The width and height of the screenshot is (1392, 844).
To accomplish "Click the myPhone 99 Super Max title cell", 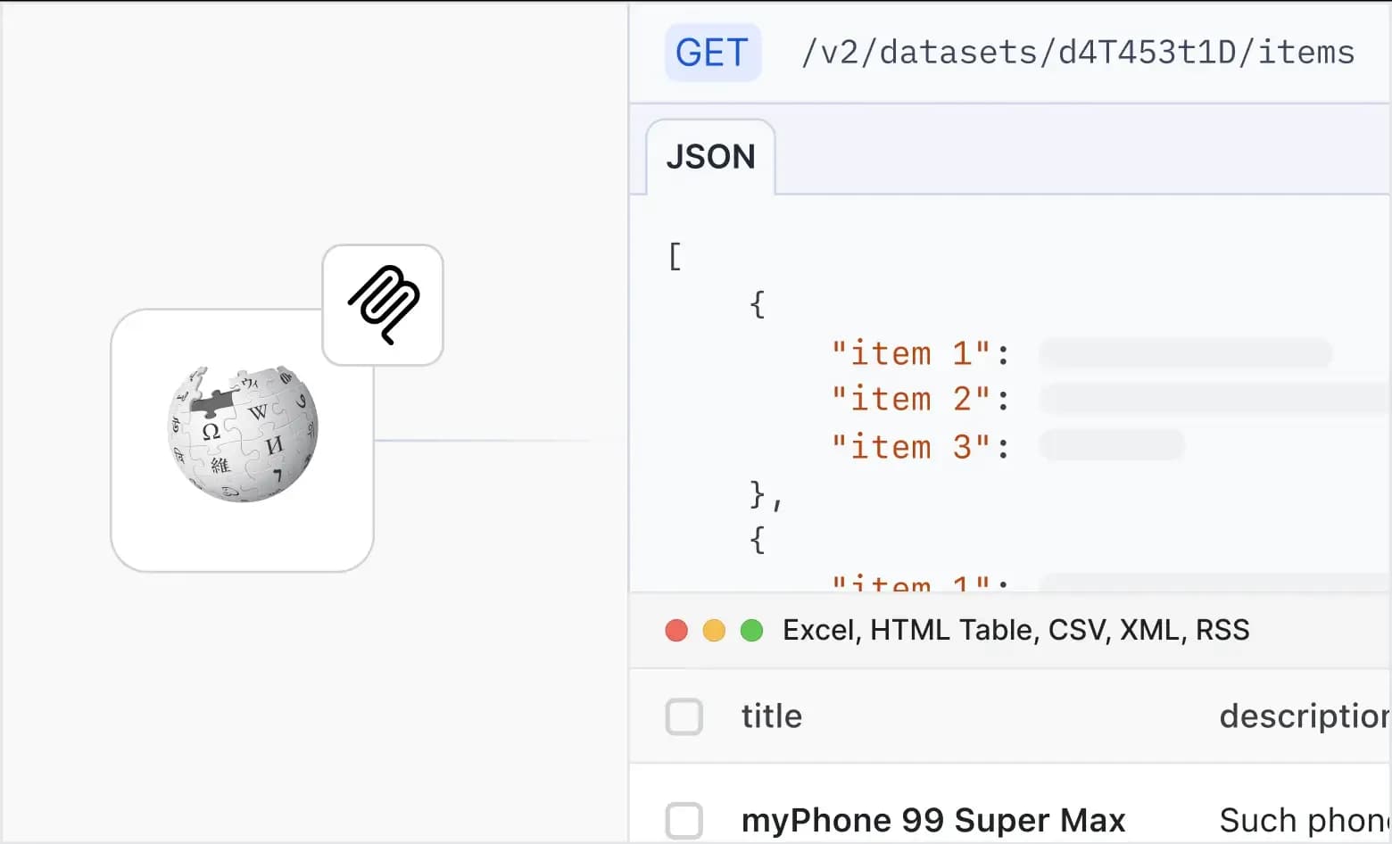I will pyautogui.click(x=932, y=820).
